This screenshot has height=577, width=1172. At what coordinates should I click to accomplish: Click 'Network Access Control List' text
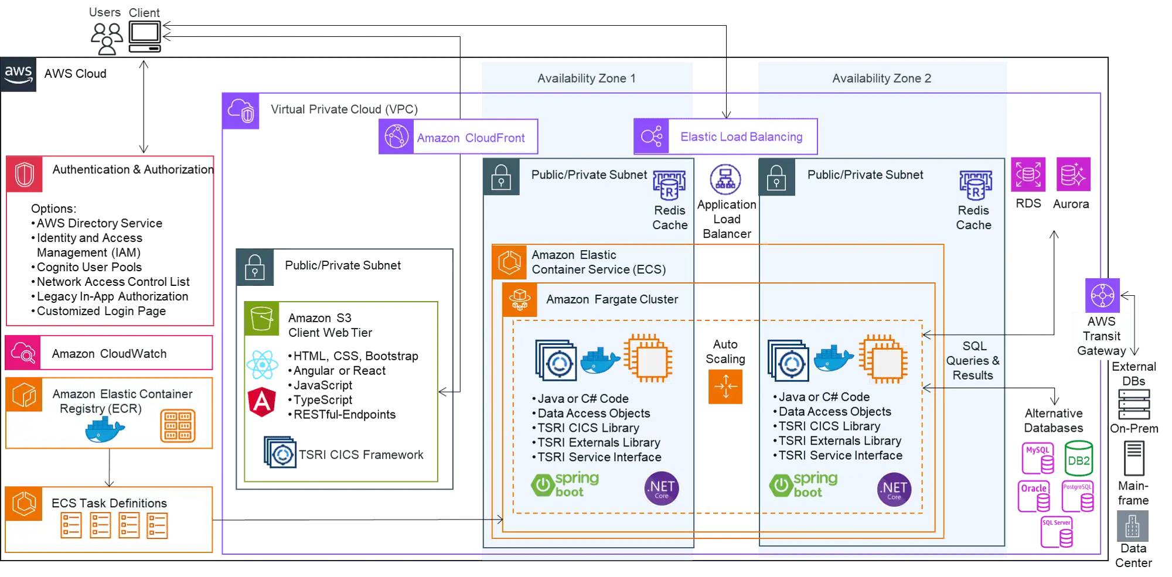click(113, 282)
